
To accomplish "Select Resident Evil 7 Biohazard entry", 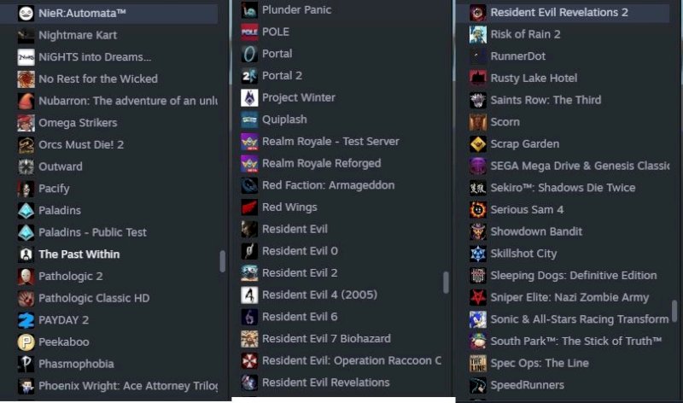I will [341, 339].
